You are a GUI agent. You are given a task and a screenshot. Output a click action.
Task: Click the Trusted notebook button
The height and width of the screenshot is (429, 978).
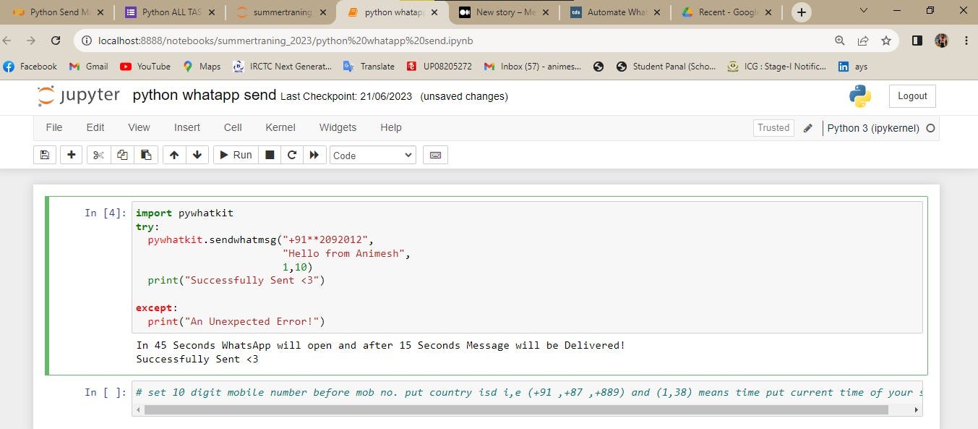(x=773, y=127)
